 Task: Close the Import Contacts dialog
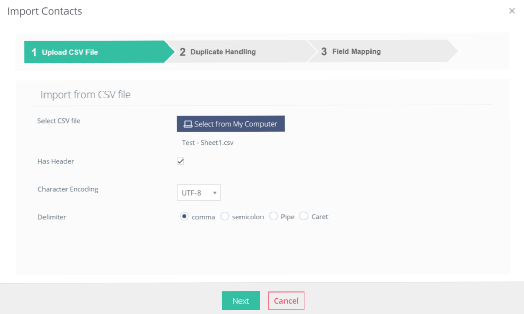pos(512,11)
